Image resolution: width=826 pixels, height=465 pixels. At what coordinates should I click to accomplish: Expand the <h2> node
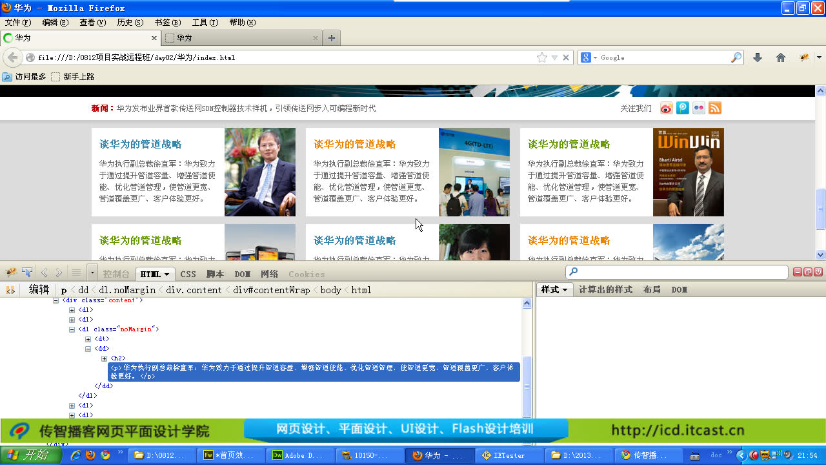105,358
